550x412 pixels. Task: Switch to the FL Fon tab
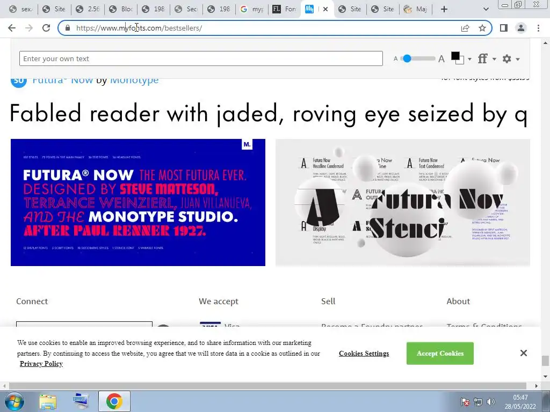pos(285,9)
